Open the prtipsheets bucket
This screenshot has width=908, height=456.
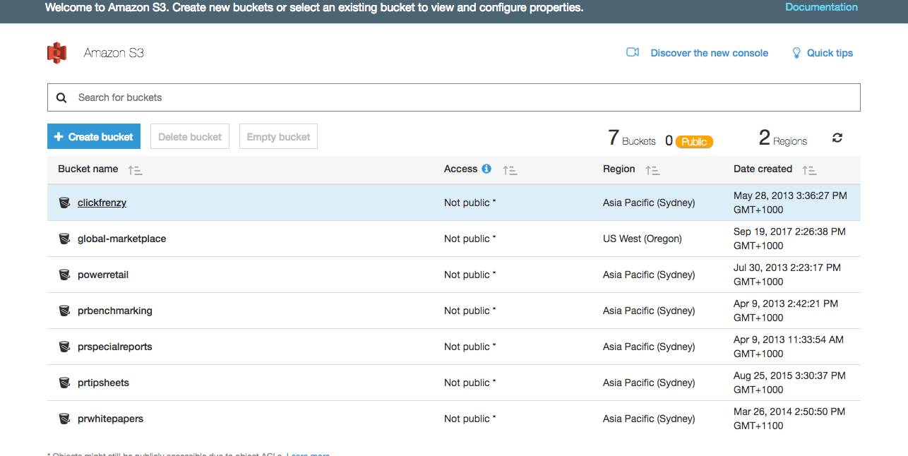pyautogui.click(x=103, y=383)
